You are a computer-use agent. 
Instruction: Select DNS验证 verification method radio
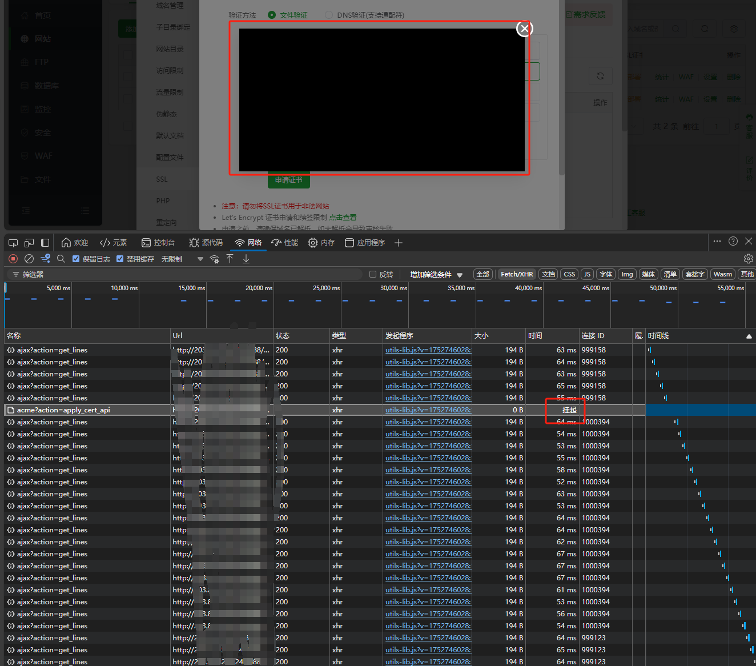pos(329,15)
